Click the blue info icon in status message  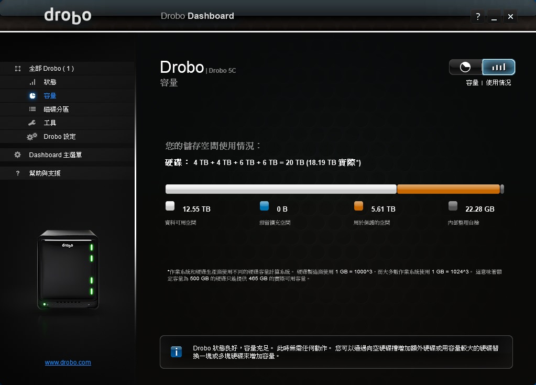click(177, 352)
